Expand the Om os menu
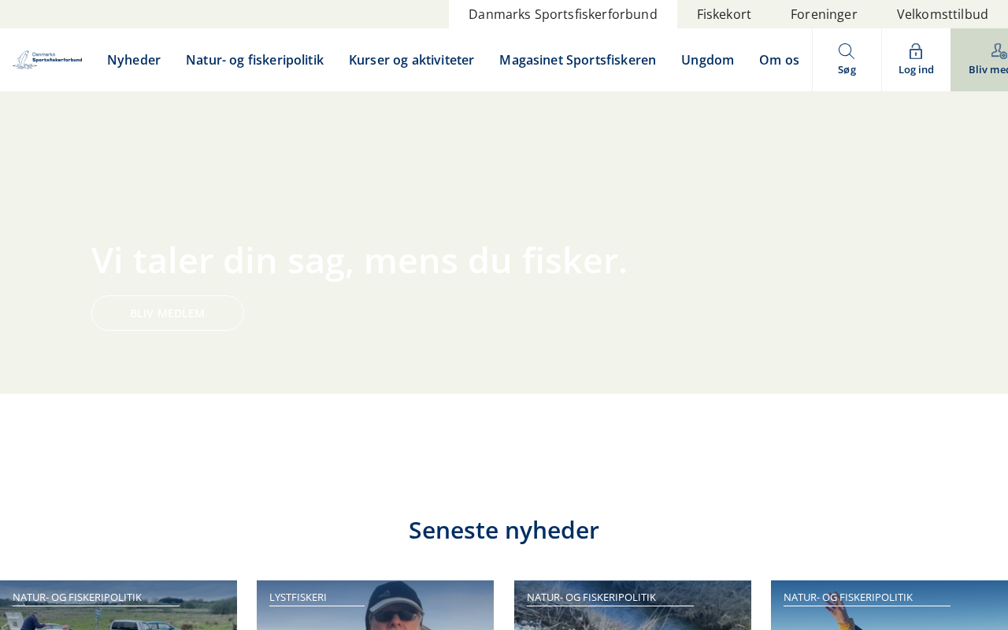 (779, 60)
